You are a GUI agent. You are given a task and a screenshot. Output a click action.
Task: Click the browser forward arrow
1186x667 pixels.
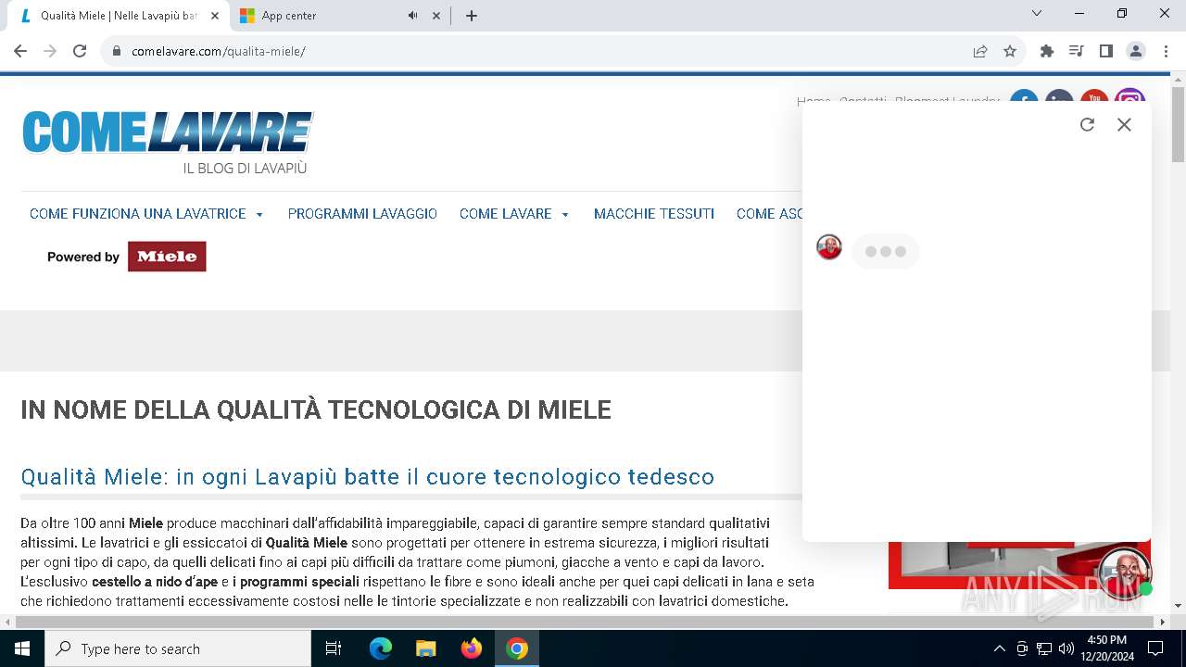[x=50, y=51]
